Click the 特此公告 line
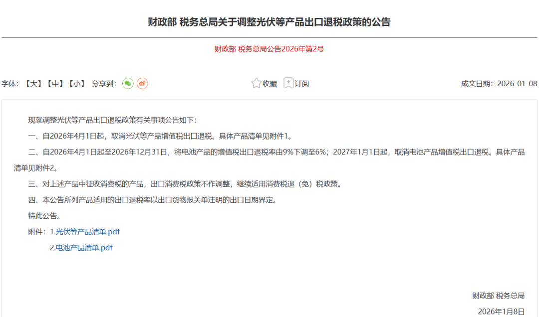The width and height of the screenshot is (539, 317). click(45, 216)
